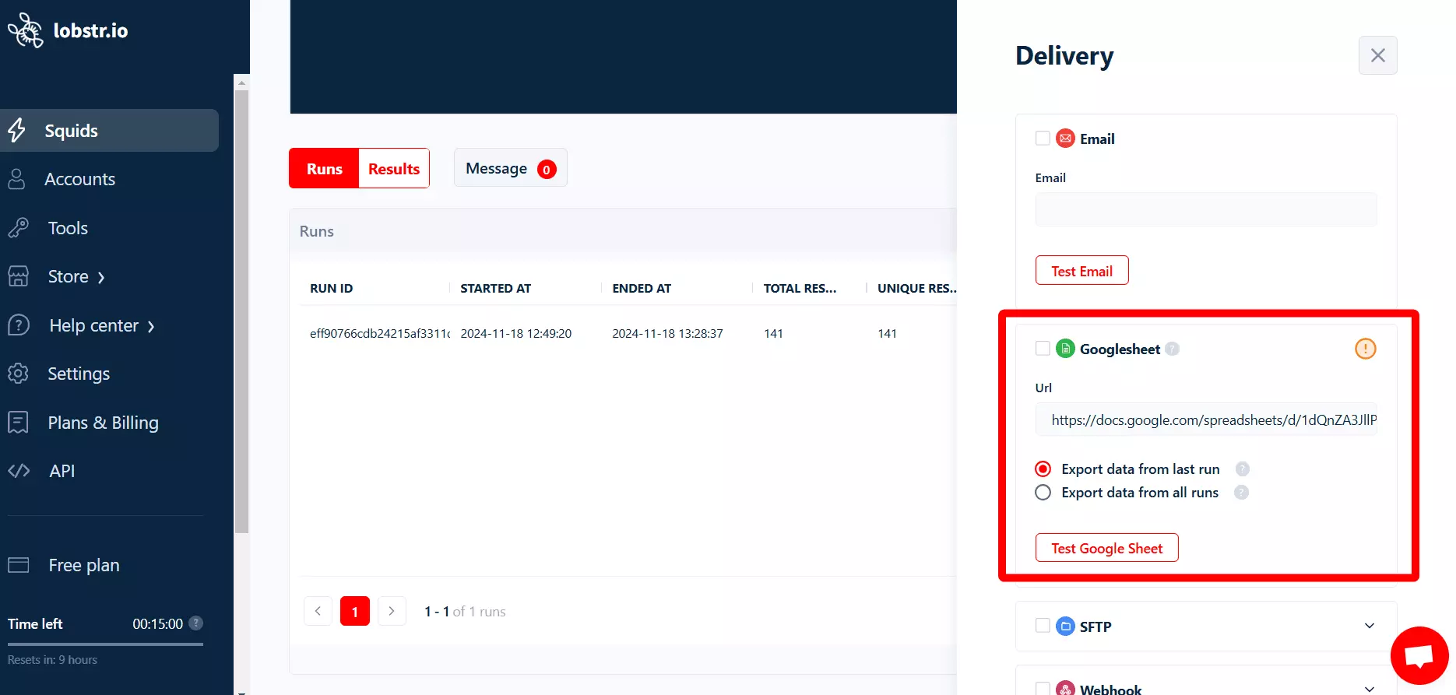Enable the Email delivery checkbox
Screen dimensions: 1456x695
pyautogui.click(x=1043, y=139)
